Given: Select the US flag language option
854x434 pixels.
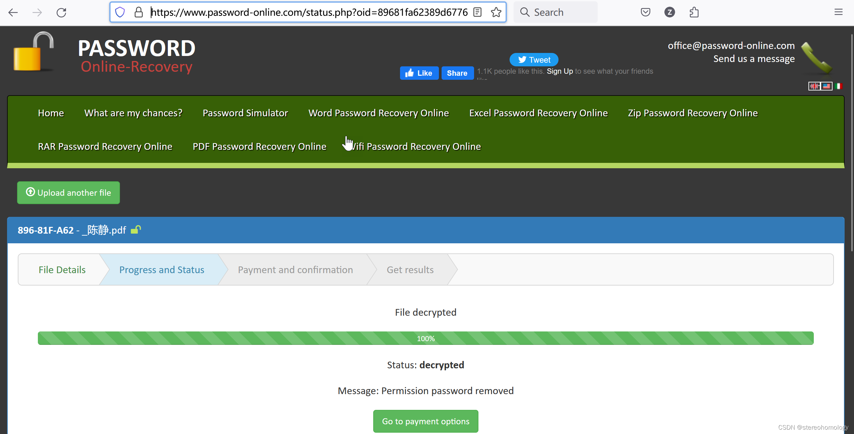Looking at the screenshot, I should (827, 86).
